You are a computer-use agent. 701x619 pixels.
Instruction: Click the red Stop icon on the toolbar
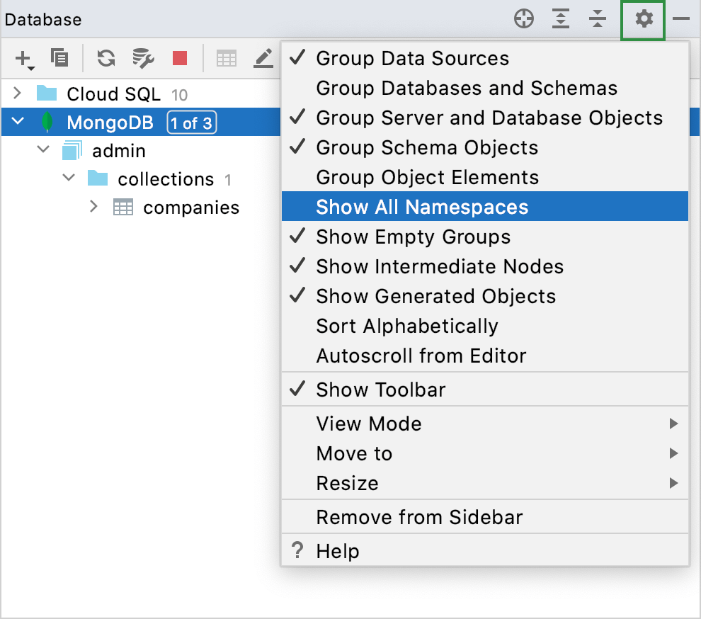coord(179,59)
